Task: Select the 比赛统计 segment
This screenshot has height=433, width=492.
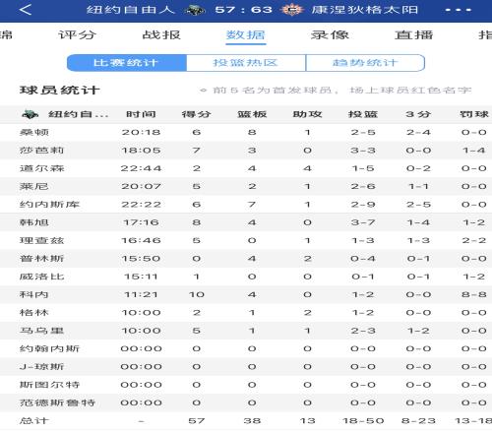Action: point(127,63)
